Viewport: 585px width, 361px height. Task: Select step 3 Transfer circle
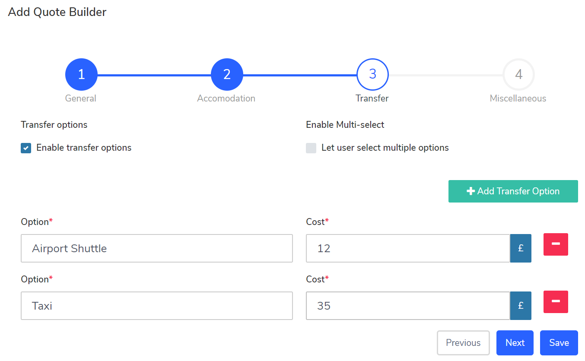pos(372,75)
